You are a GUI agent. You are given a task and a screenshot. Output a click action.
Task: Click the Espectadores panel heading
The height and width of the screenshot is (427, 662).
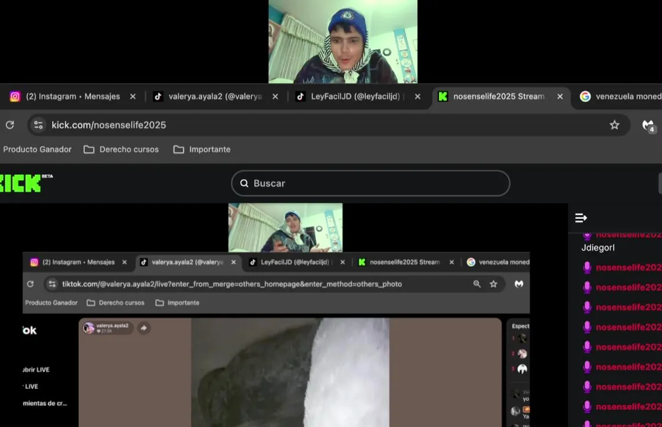521,326
